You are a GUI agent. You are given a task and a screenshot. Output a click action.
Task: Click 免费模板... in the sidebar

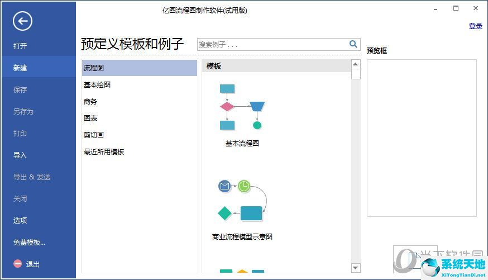coord(29,242)
